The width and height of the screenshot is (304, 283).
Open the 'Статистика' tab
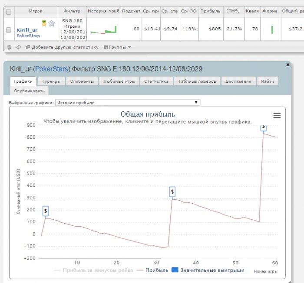156,81
